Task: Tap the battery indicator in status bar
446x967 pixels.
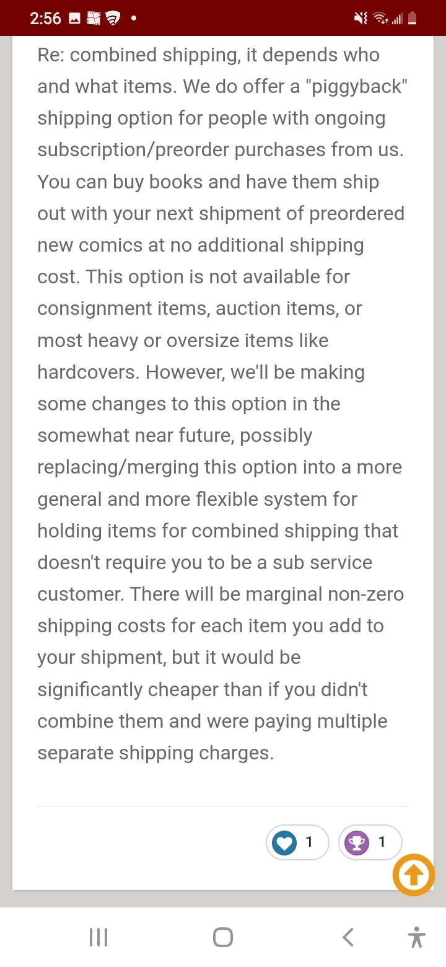Action: click(413, 19)
